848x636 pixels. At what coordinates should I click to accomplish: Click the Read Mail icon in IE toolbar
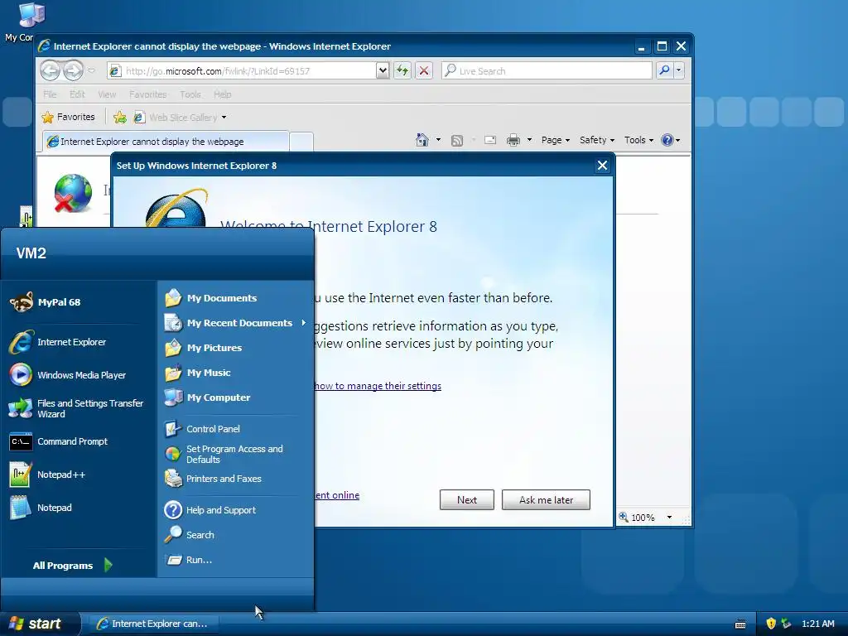pos(490,140)
